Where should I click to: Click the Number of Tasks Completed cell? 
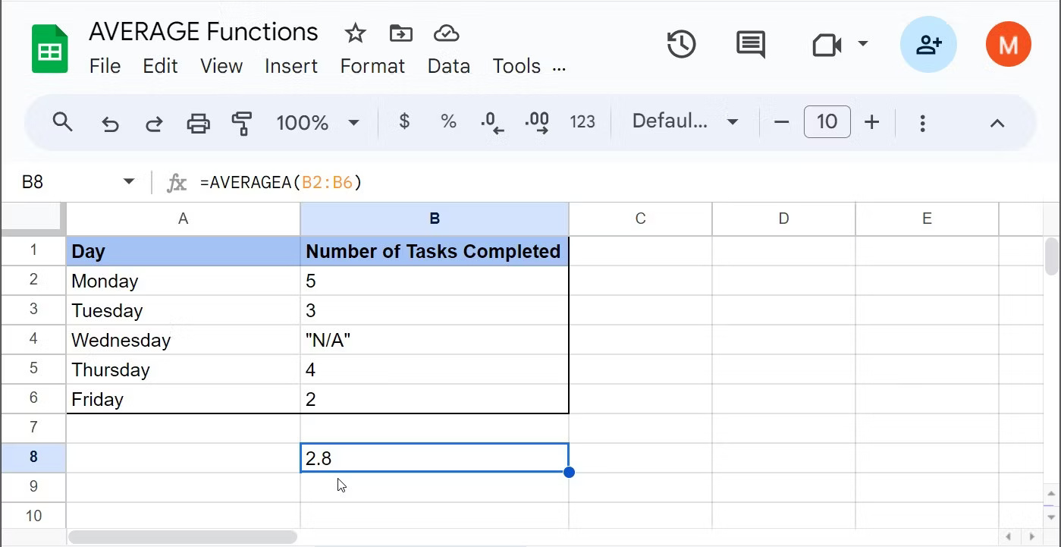(435, 251)
